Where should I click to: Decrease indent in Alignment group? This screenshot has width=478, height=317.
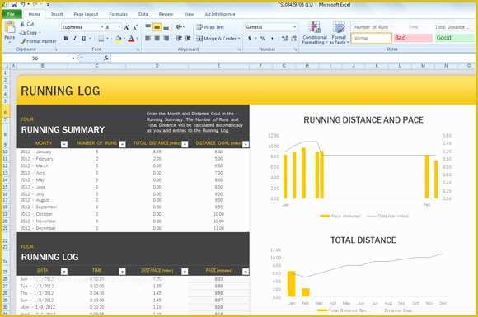pos(179,39)
